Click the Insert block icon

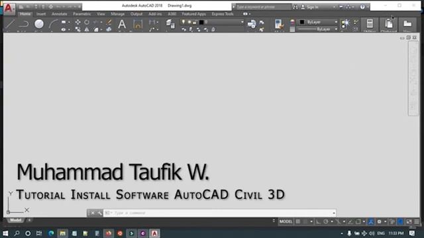click(x=252, y=24)
